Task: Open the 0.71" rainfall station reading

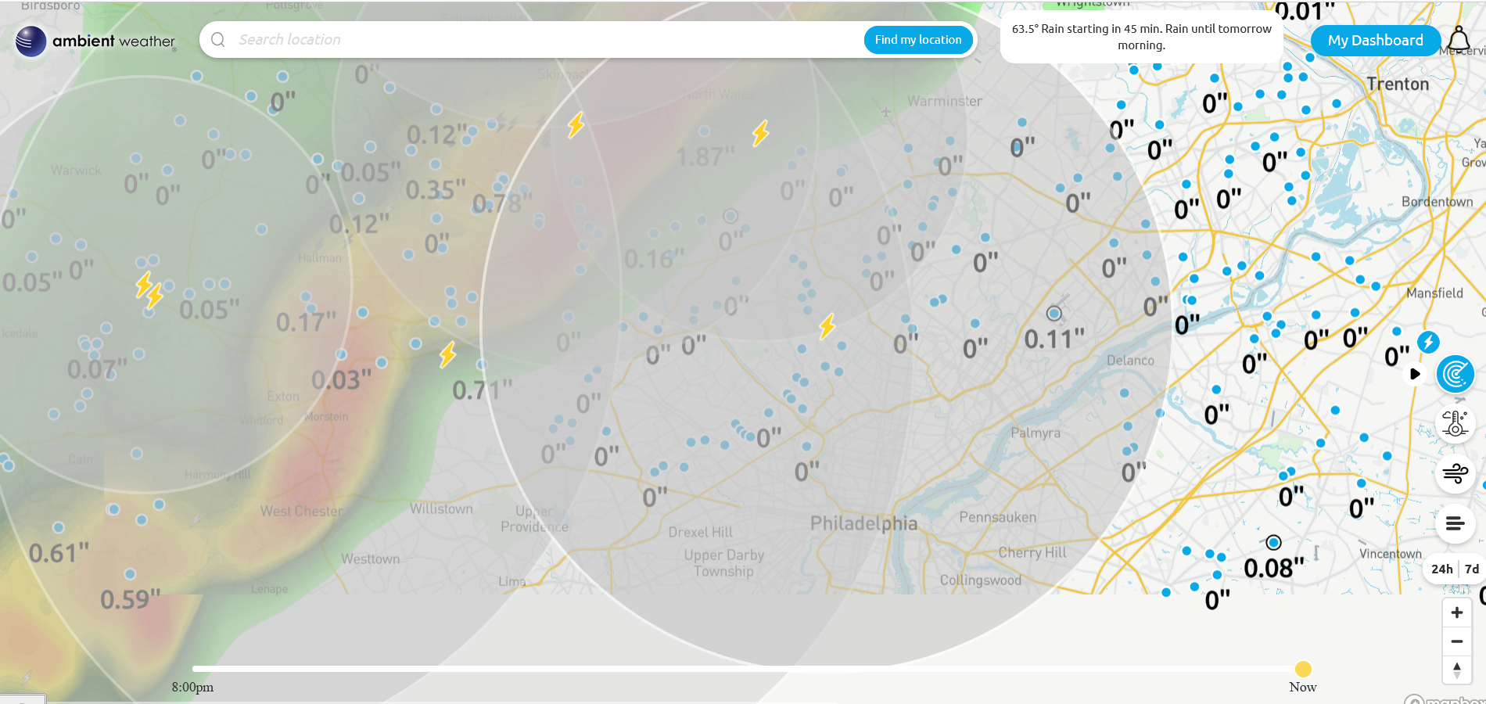Action: coord(483,390)
